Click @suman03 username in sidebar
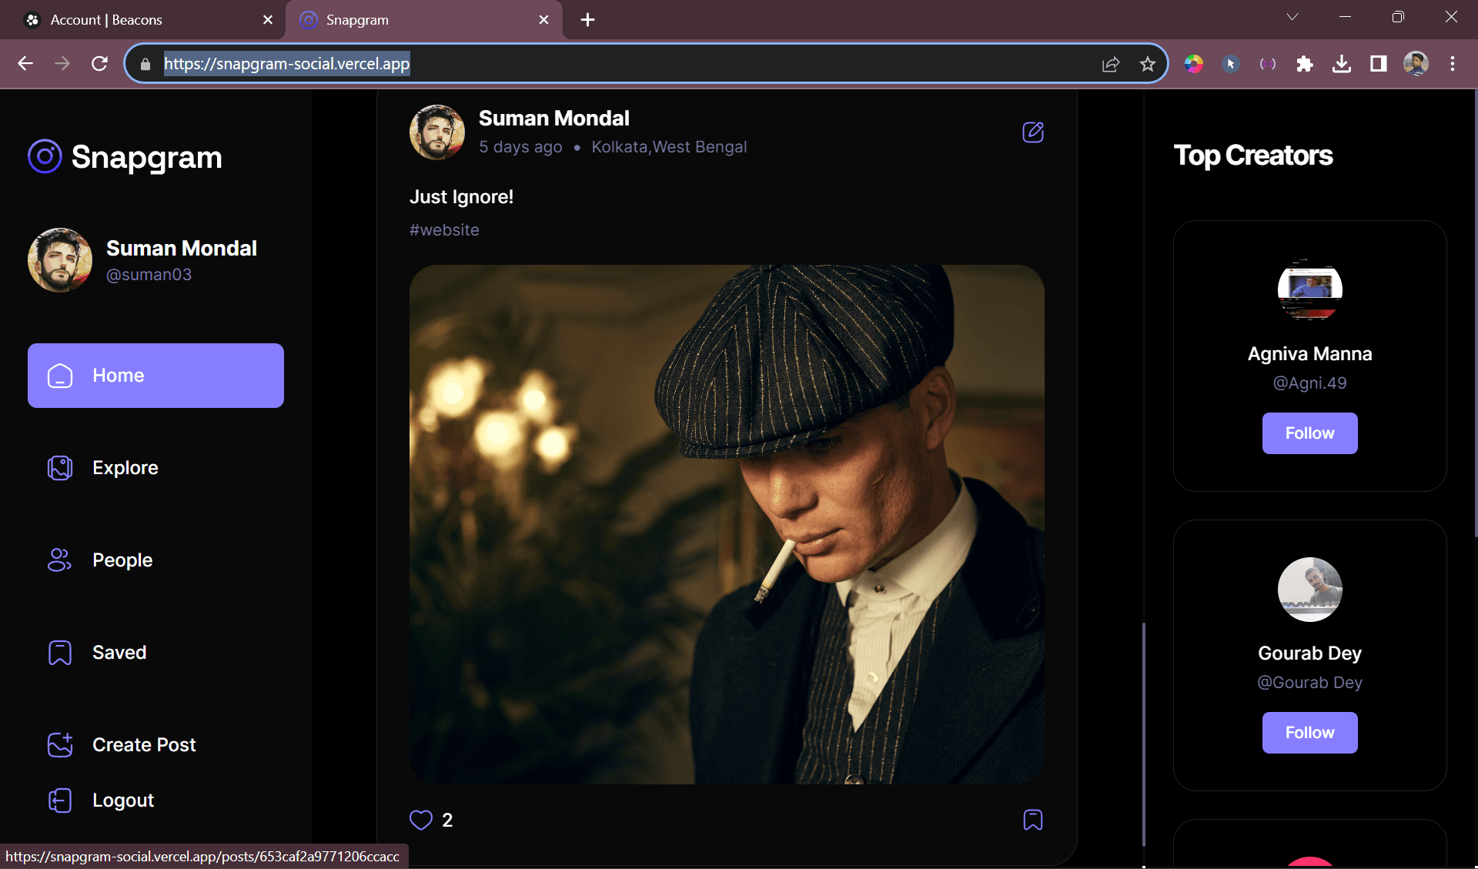1478x869 pixels. tap(149, 275)
